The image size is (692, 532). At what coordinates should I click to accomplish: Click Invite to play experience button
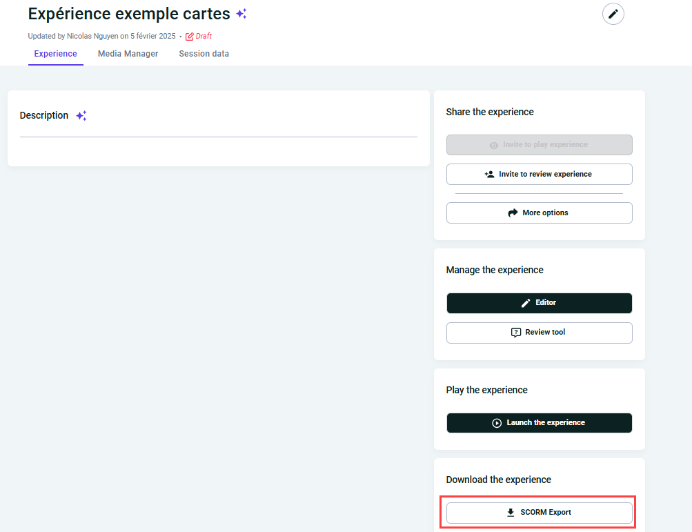click(540, 145)
